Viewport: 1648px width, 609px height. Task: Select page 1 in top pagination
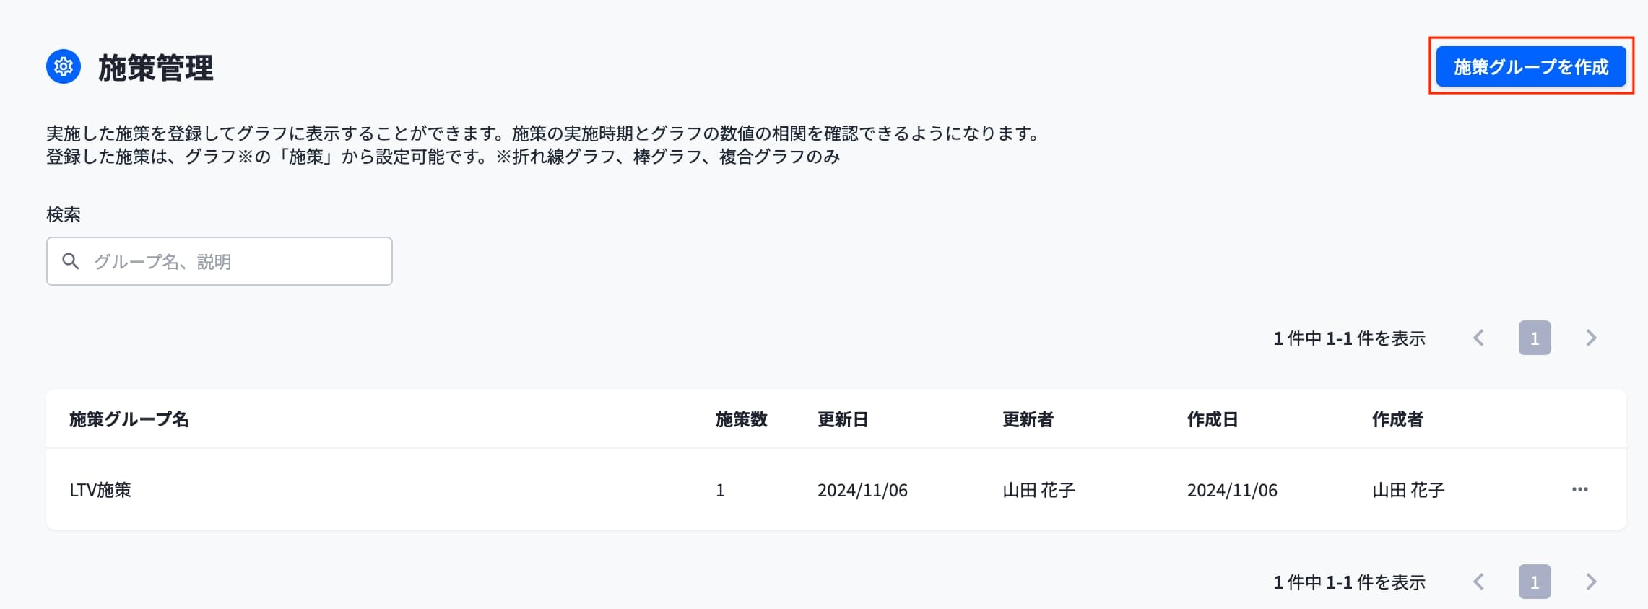coord(1535,338)
